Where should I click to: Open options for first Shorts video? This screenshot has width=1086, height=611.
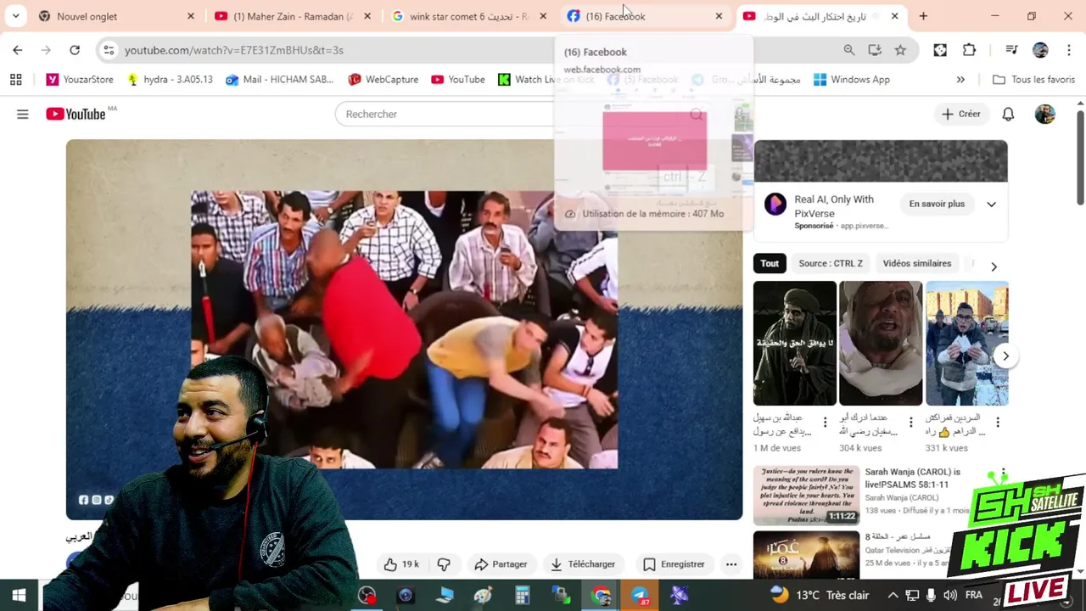click(x=825, y=422)
